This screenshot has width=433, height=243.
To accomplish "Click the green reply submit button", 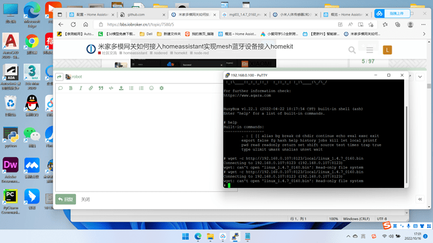I will pos(65,199).
